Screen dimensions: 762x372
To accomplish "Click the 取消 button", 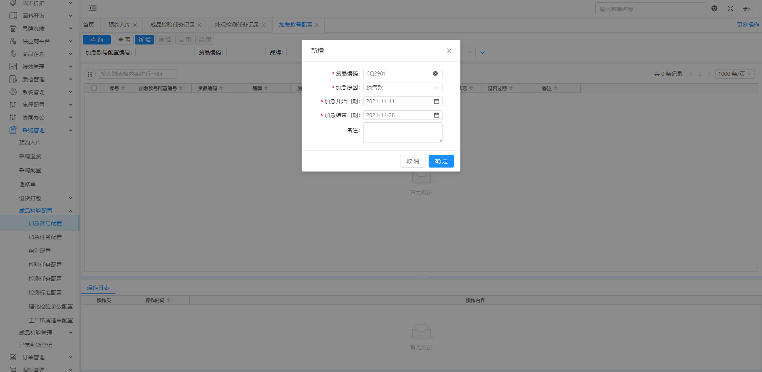I will pyautogui.click(x=412, y=161).
